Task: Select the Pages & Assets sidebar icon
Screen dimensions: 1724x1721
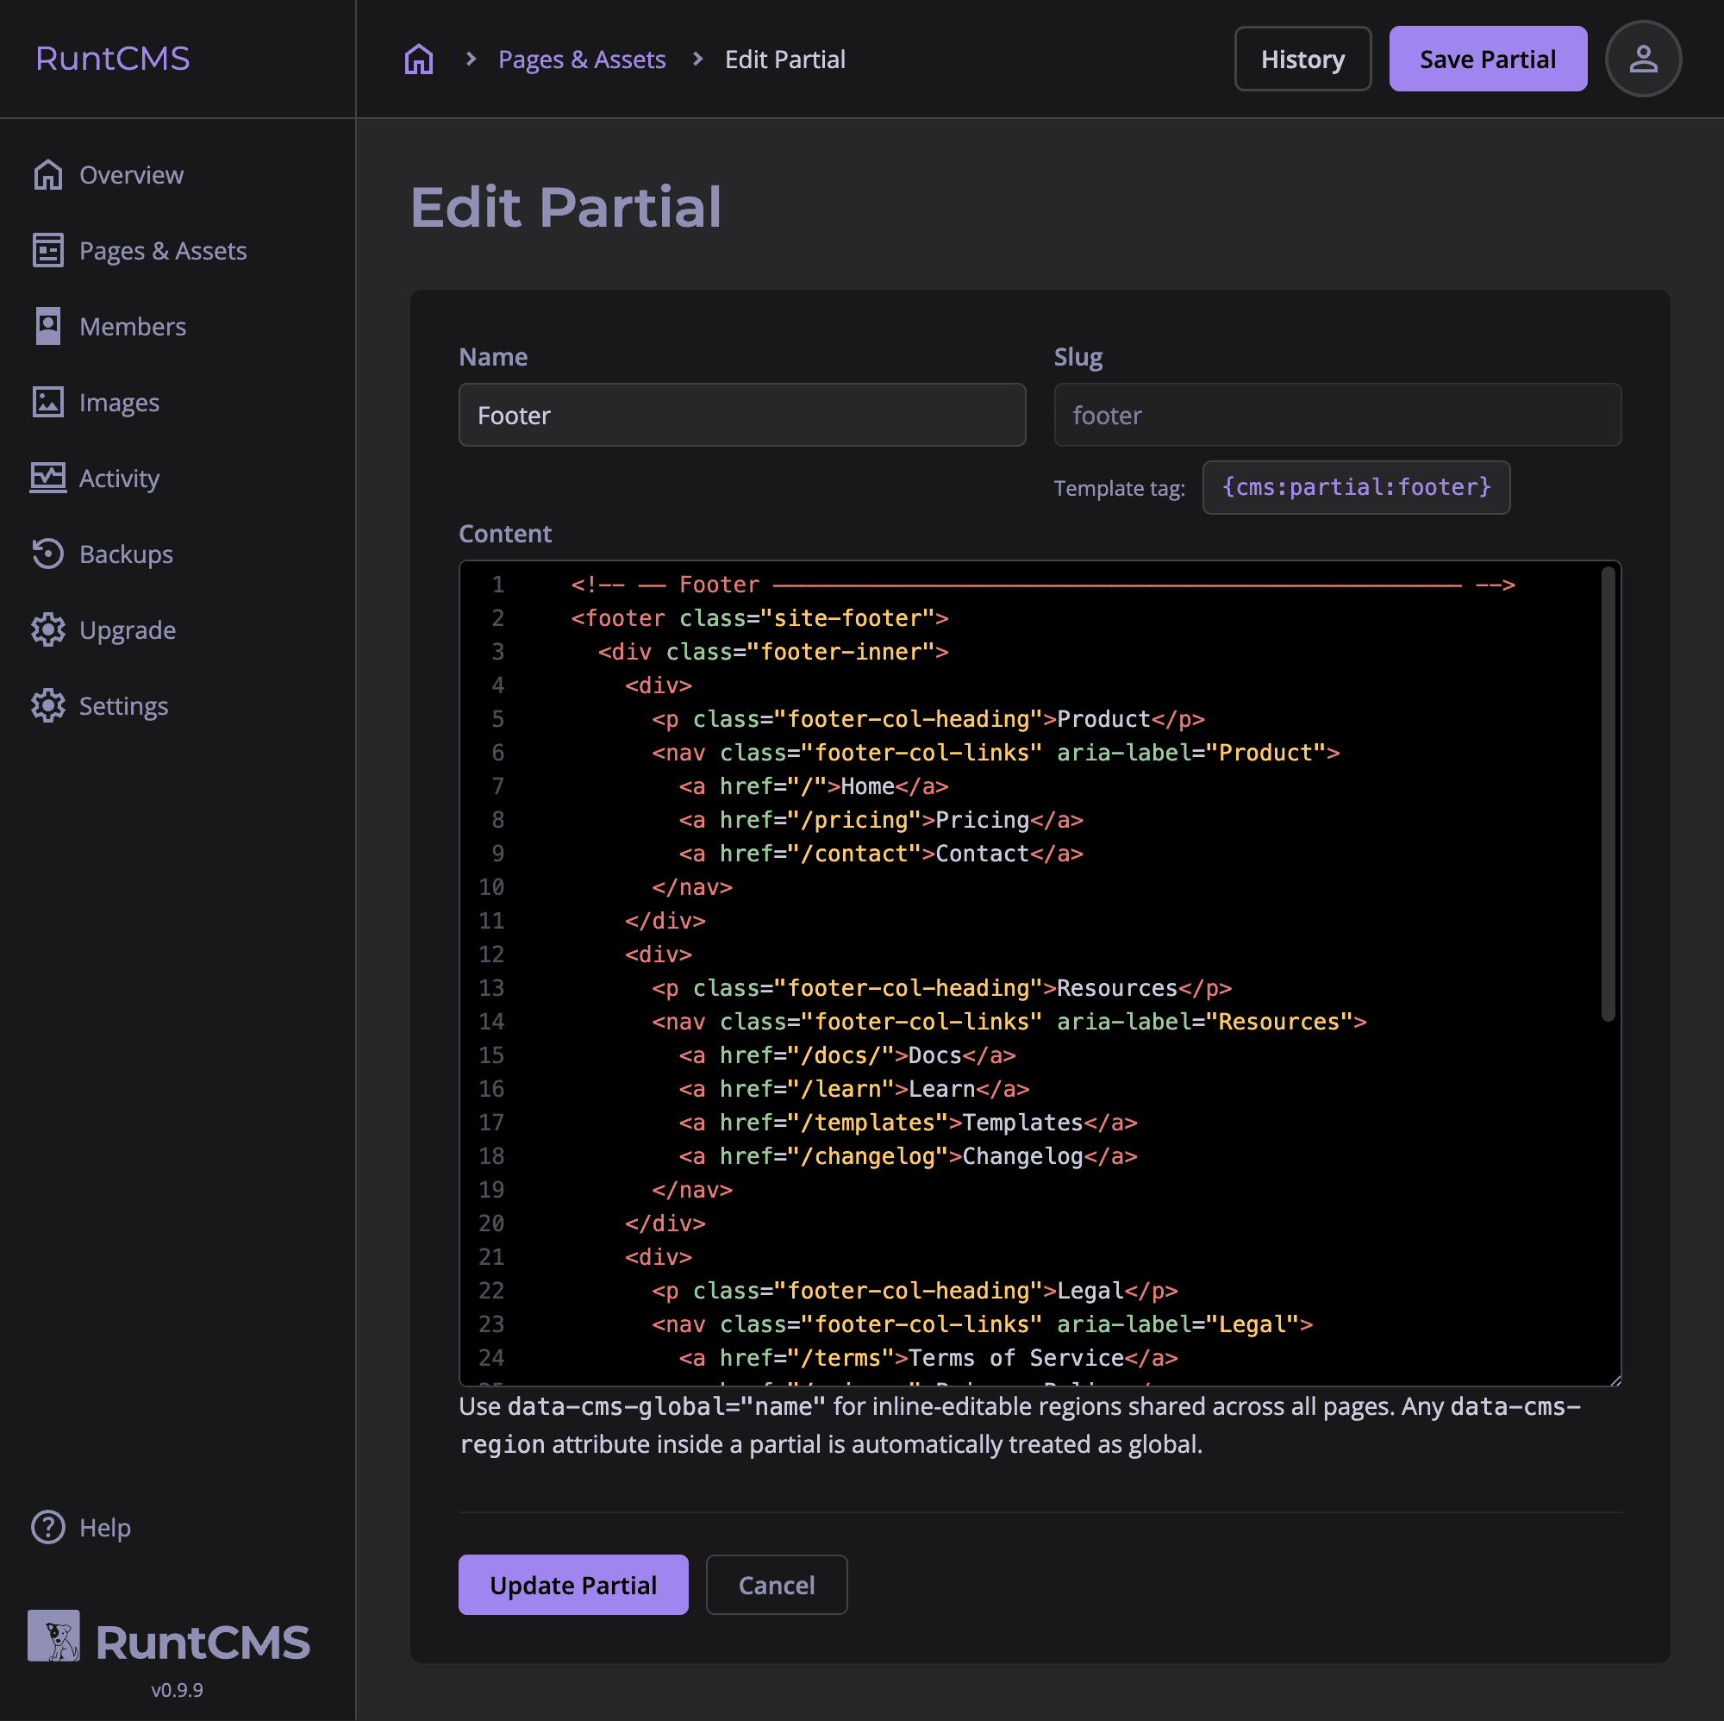Action: [x=48, y=250]
